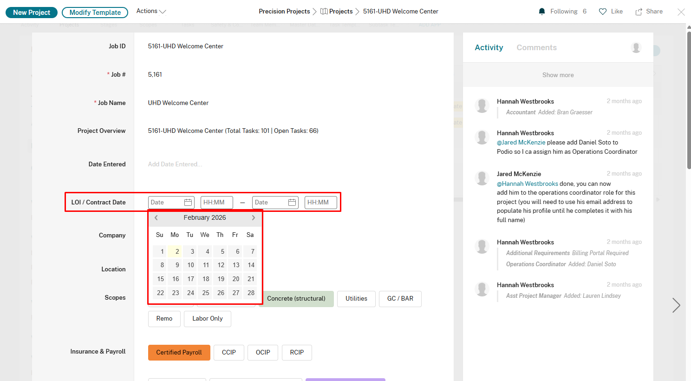
Task: Open the start date calendar icon
Action: coord(188,203)
